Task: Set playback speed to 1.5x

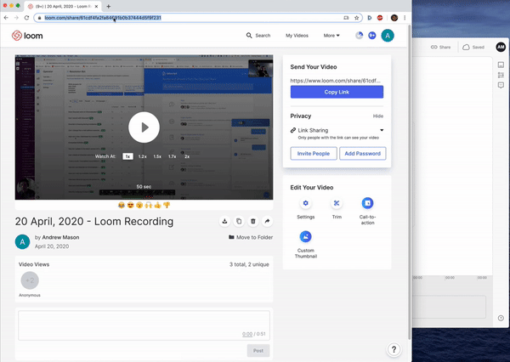Action: [157, 156]
